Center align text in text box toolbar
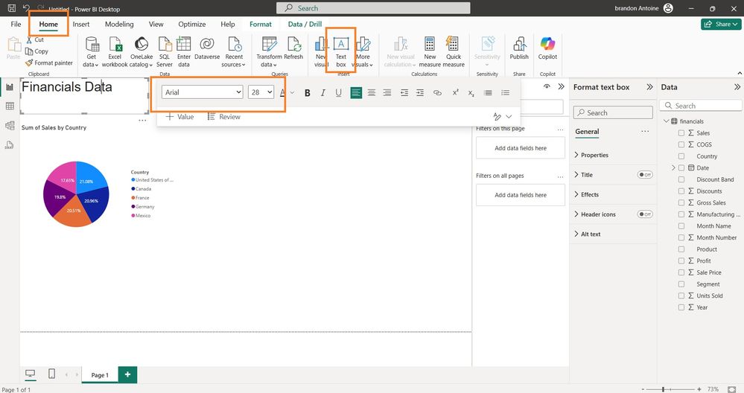This screenshot has height=393, width=744. click(x=372, y=92)
